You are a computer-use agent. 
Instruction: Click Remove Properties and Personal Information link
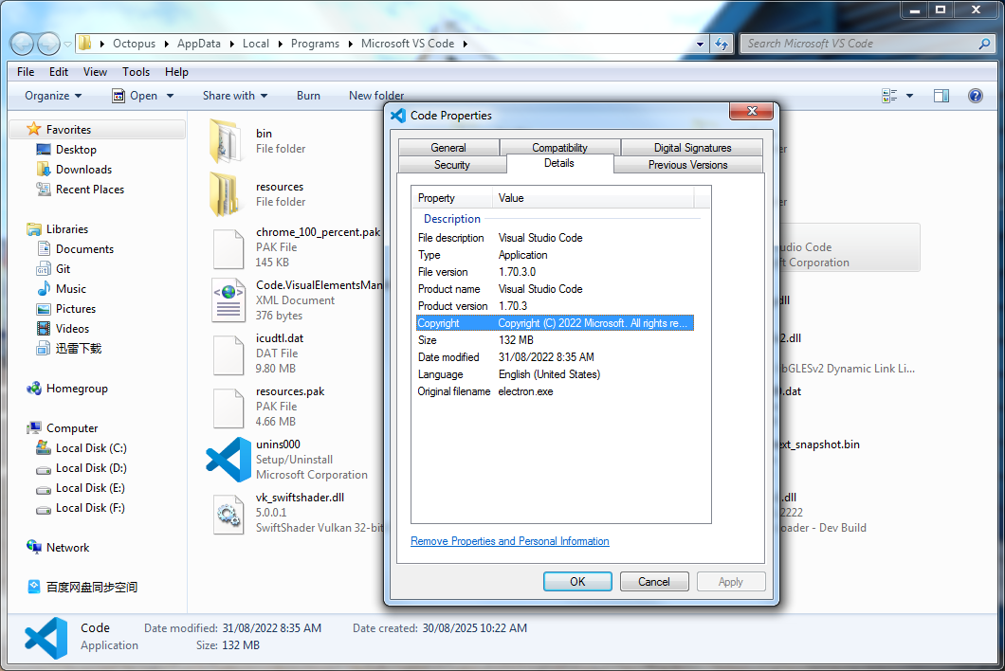coord(509,541)
